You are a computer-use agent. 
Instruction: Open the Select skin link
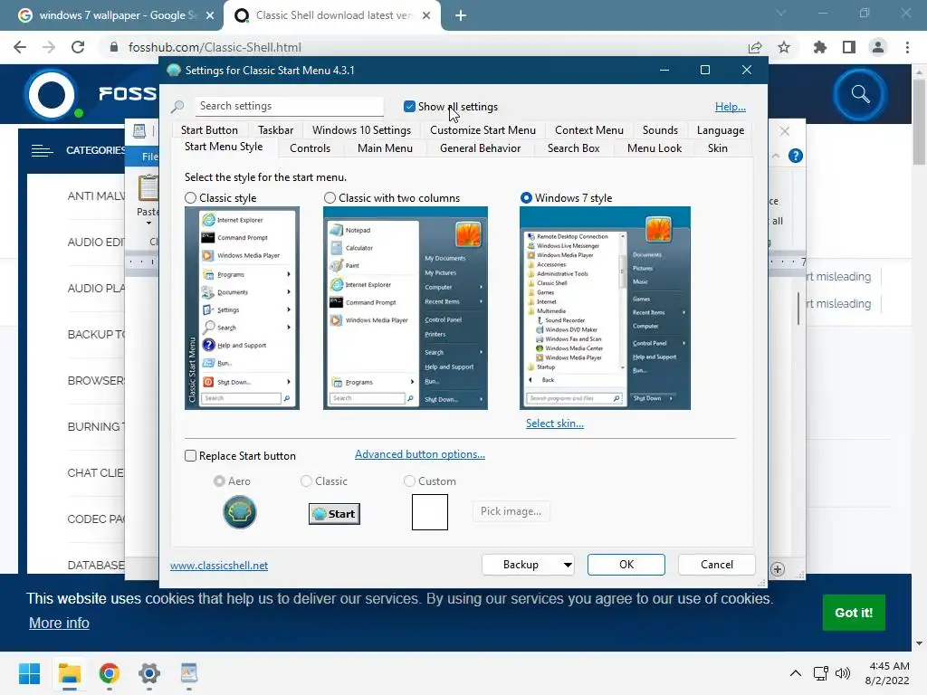click(x=555, y=424)
